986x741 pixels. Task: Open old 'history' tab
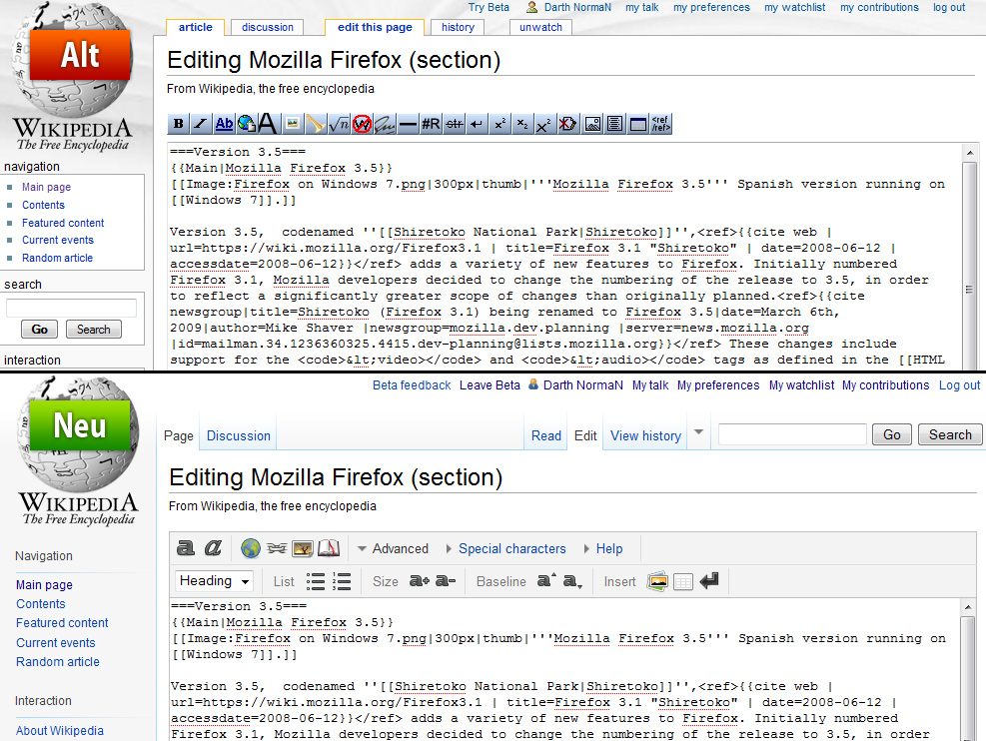click(x=458, y=27)
